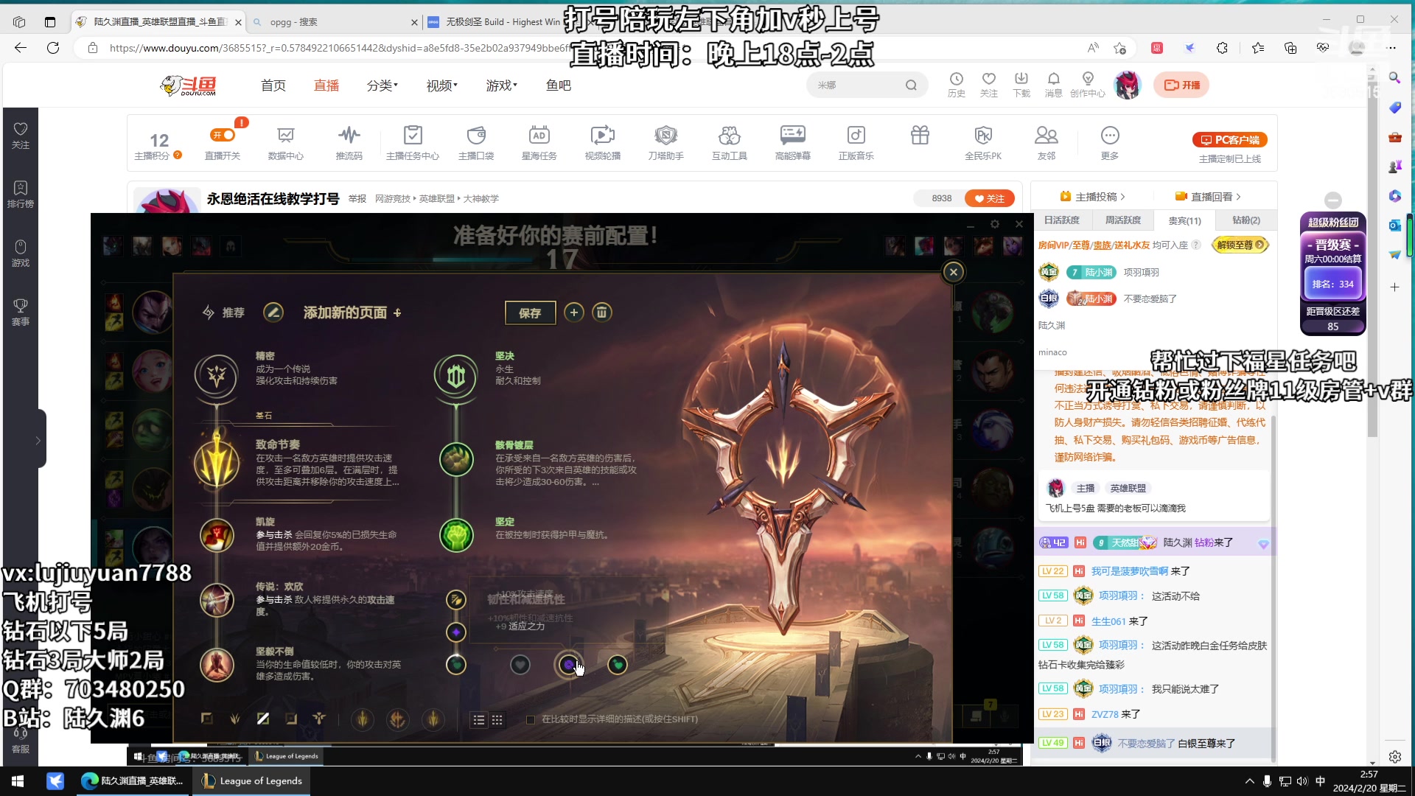Switch to the 日活跃度 tab

click(x=1062, y=220)
